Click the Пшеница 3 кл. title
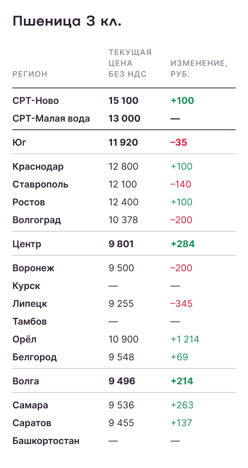This screenshot has width=248, height=468. click(67, 21)
